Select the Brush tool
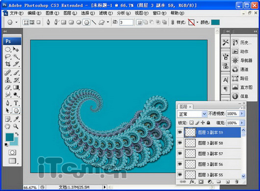The height and width of the screenshot is (191, 260). tap(16, 73)
